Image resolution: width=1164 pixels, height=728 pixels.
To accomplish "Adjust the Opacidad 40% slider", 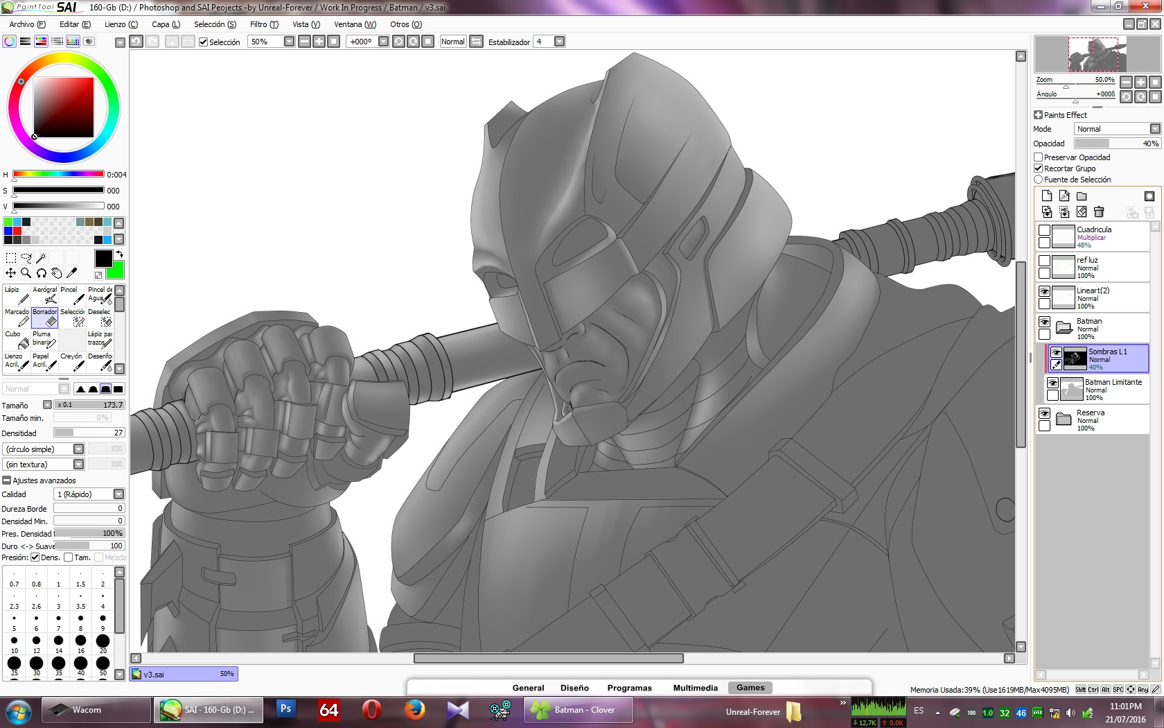I will (x=1118, y=144).
